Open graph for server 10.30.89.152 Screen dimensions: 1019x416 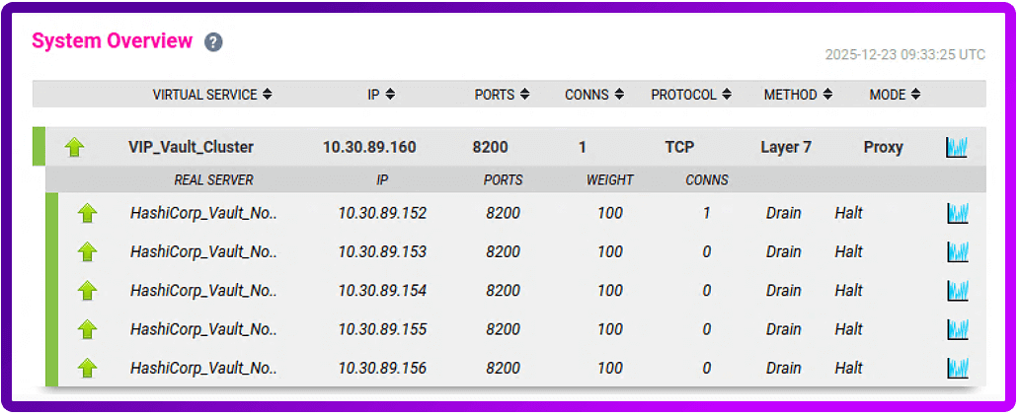957,213
